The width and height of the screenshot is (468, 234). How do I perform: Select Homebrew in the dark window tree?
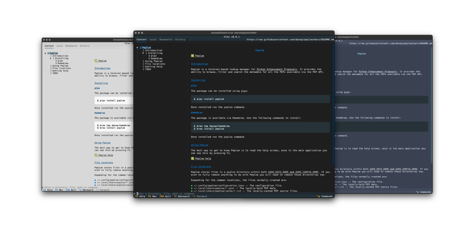(x=156, y=58)
